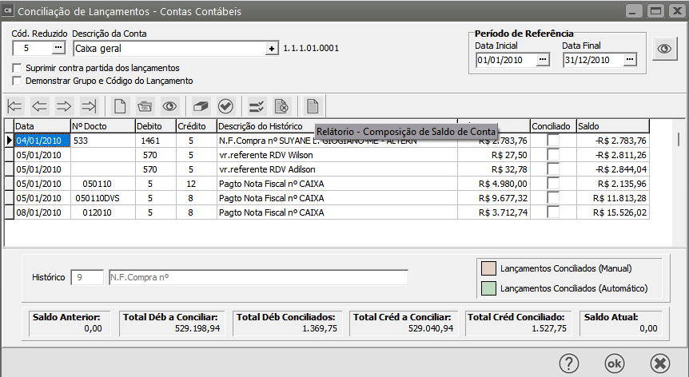Click the round checkmark toolbar icon

[225, 105]
